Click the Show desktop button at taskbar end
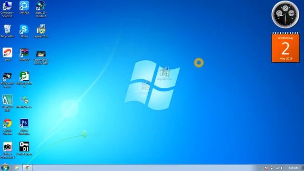The image size is (304, 171). 303,168
